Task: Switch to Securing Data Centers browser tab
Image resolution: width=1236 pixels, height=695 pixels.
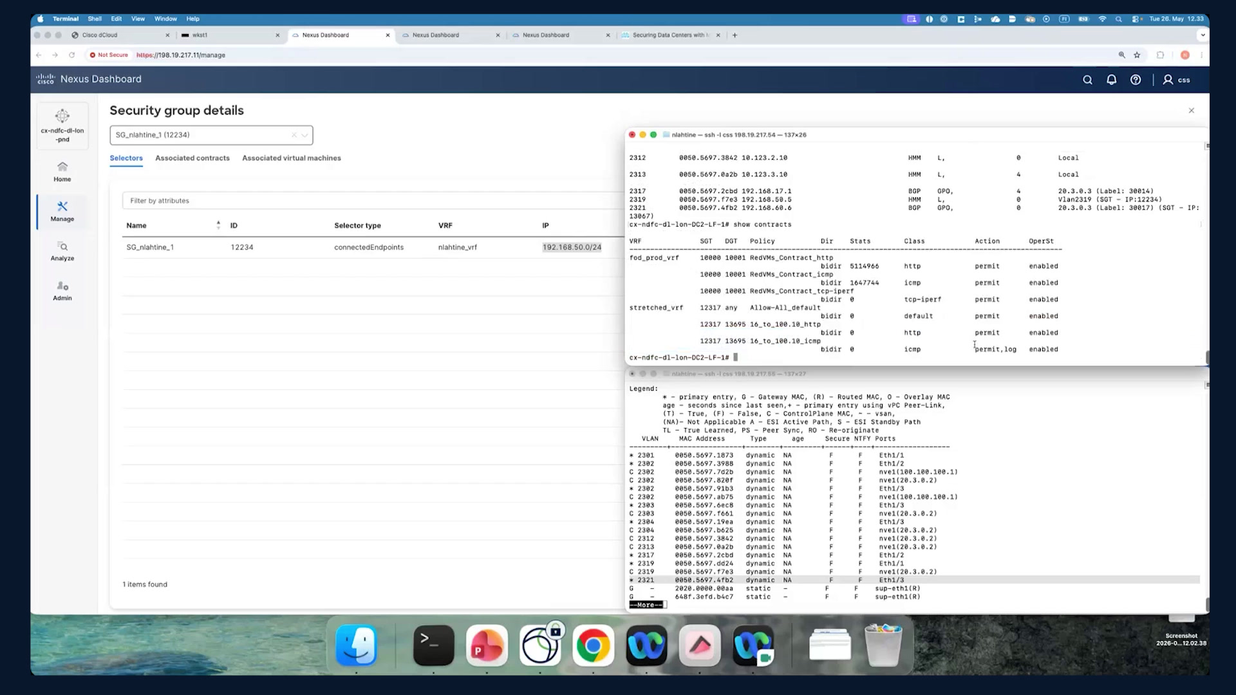Action: (x=669, y=35)
